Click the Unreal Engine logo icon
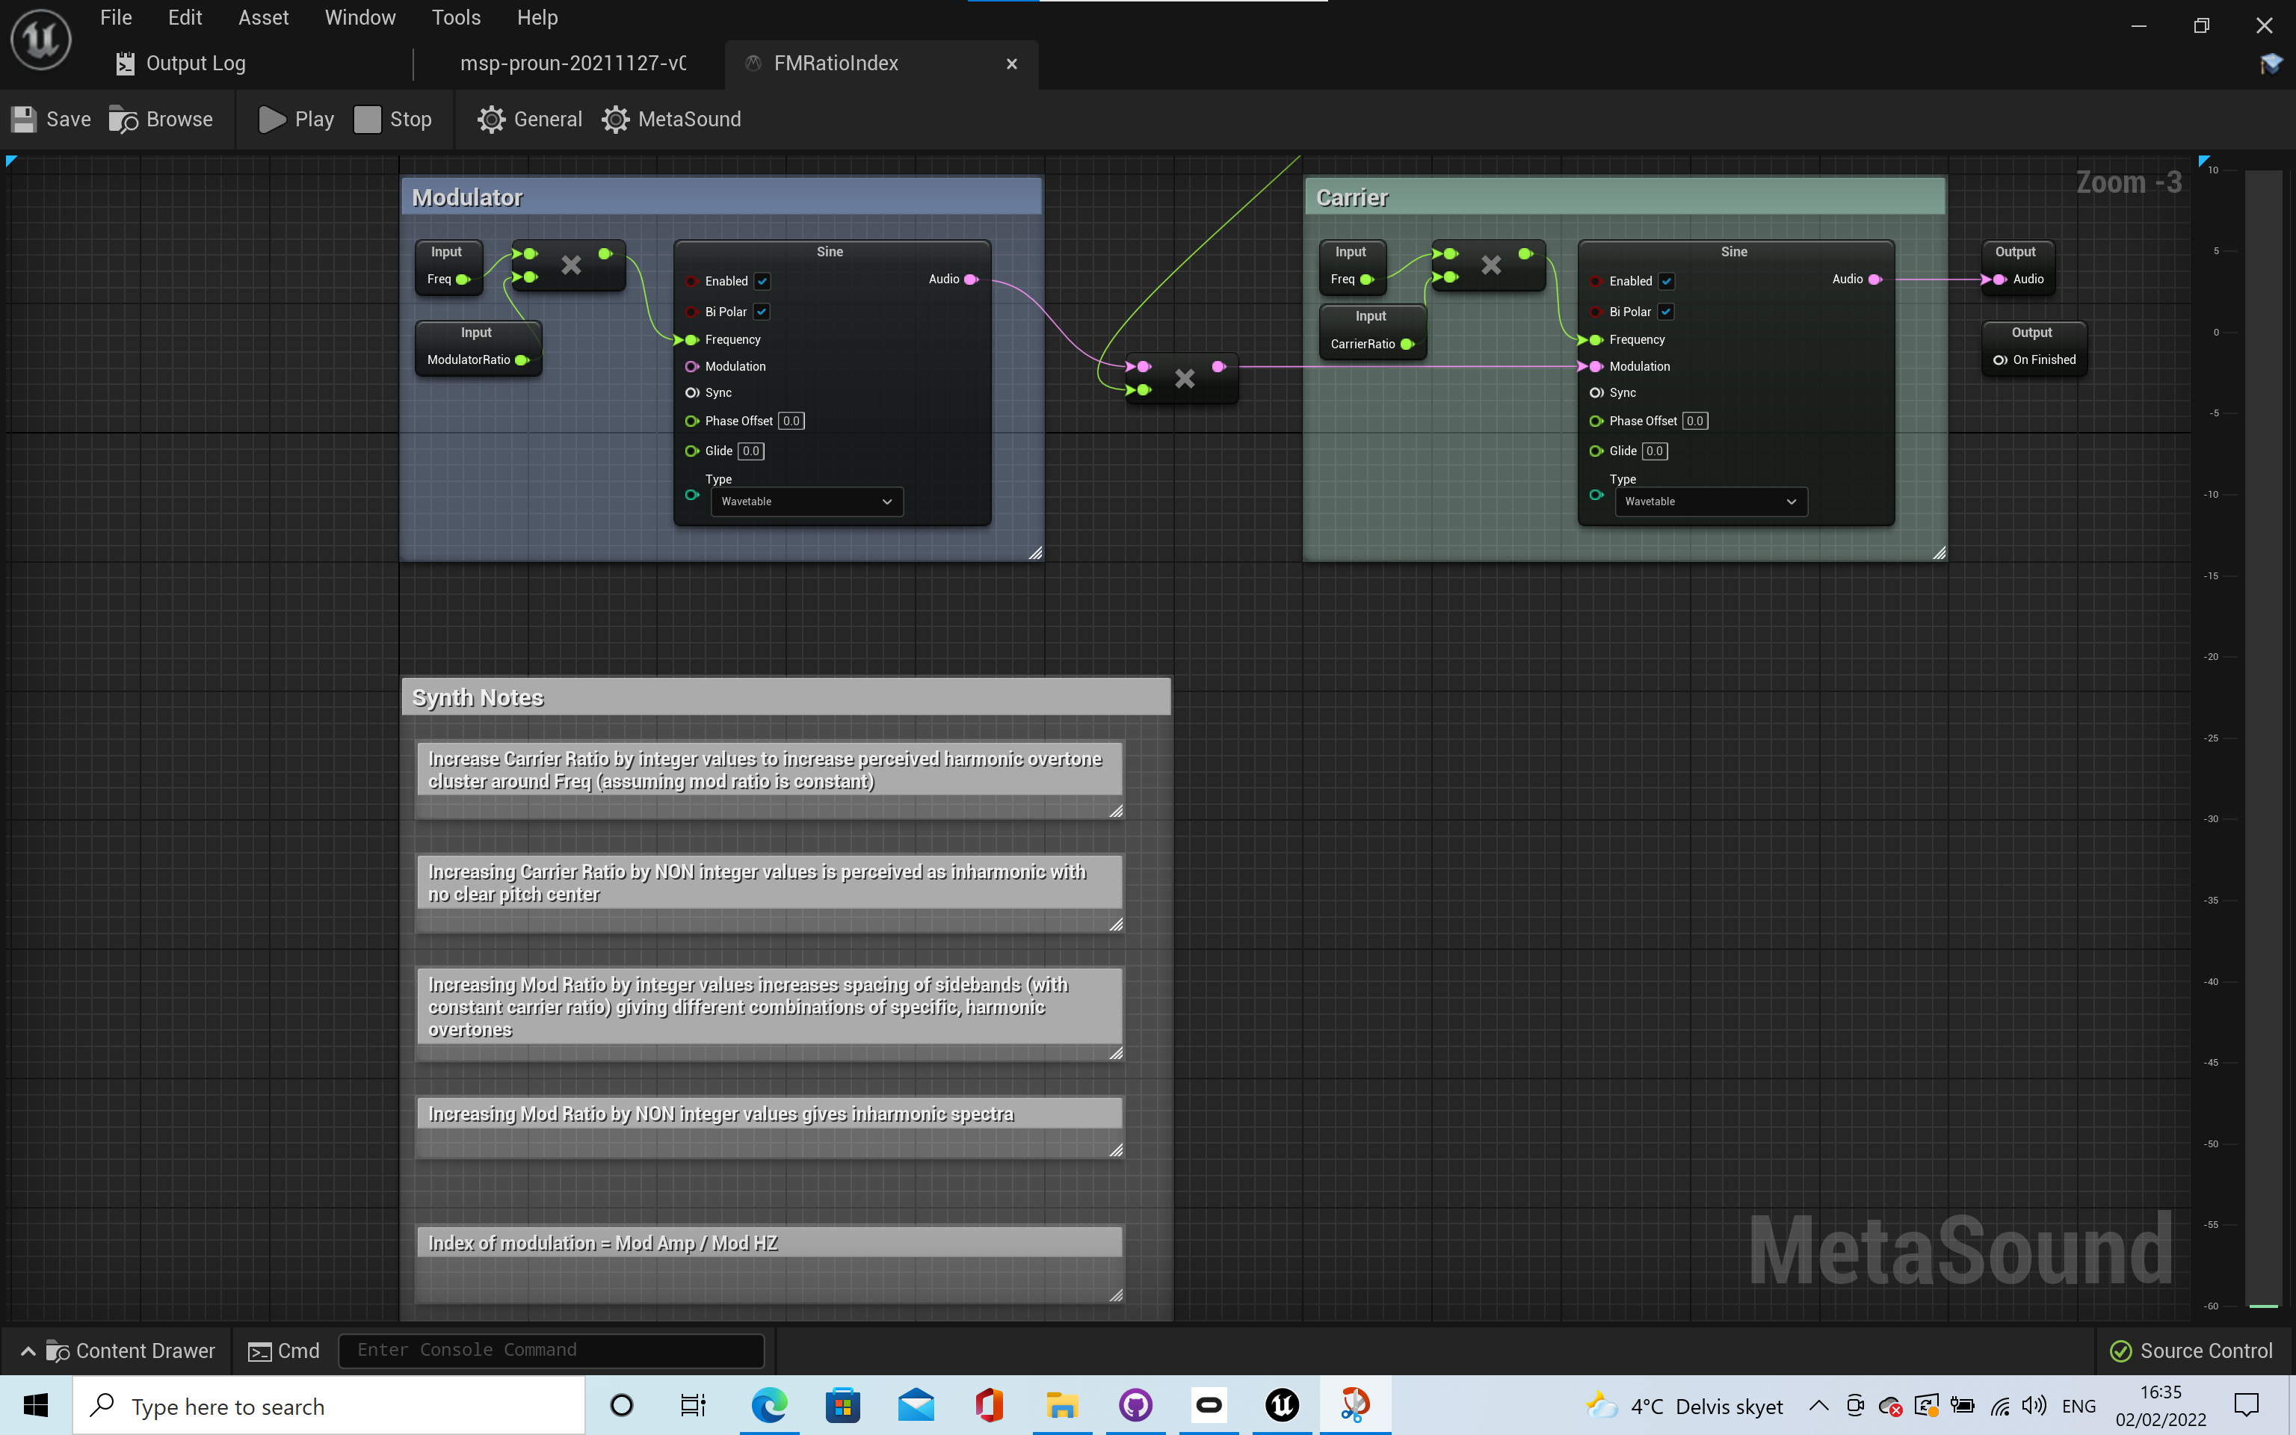 coord(41,39)
